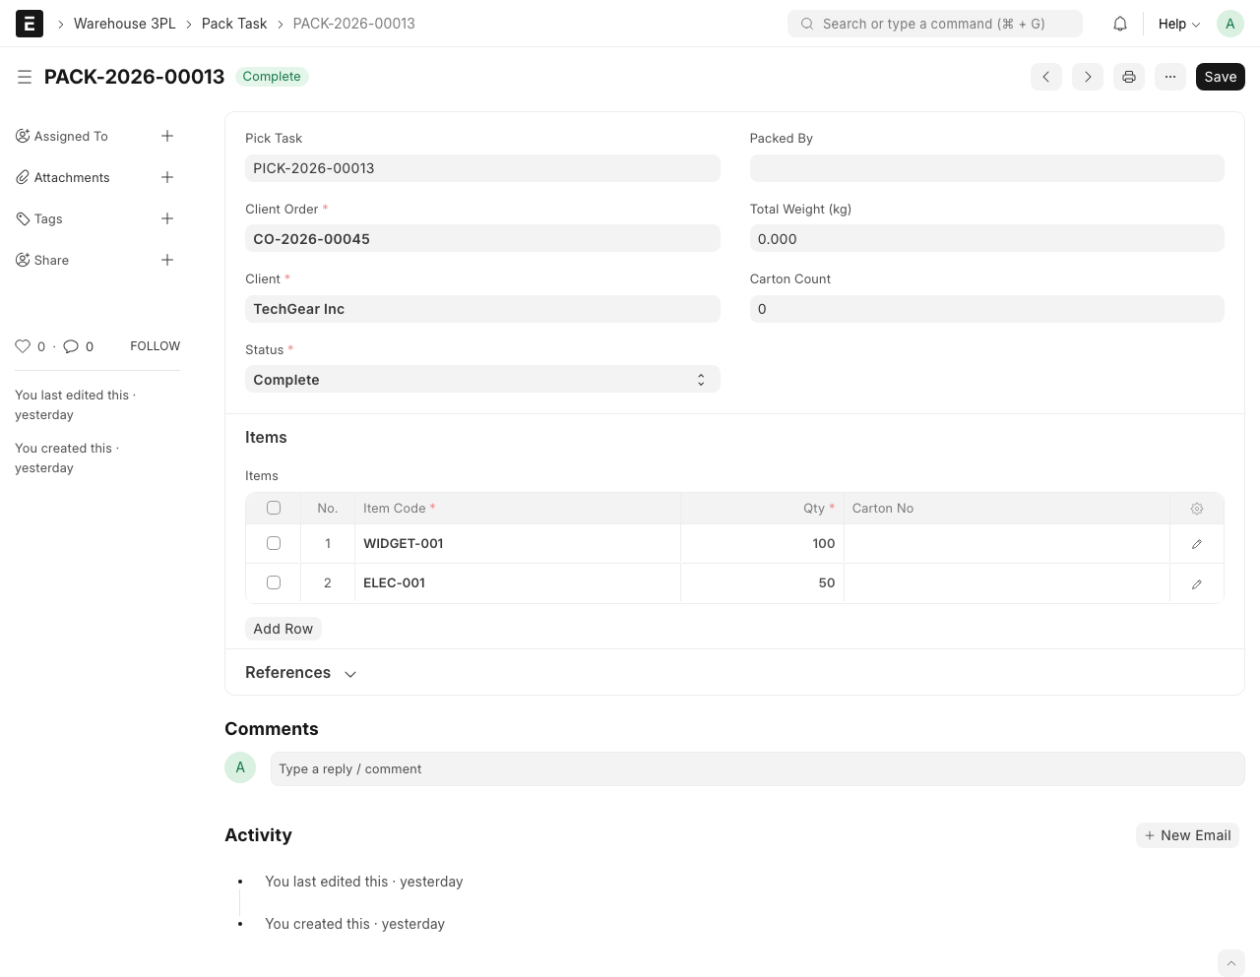Like this document with heart icon
Screen dimensions: 1260x977
[23, 346]
